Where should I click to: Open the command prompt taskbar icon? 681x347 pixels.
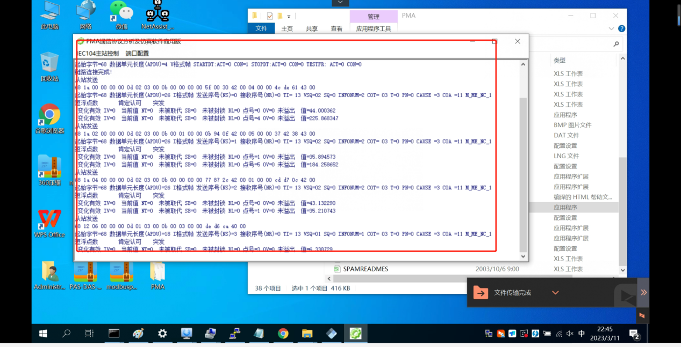pyautogui.click(x=114, y=334)
